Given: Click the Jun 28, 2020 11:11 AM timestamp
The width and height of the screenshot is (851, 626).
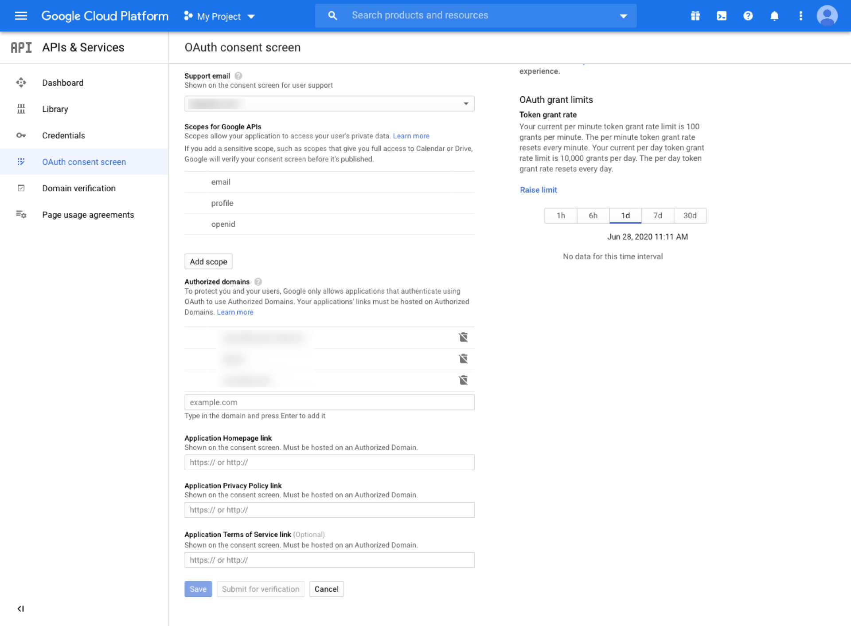Looking at the screenshot, I should pos(648,237).
